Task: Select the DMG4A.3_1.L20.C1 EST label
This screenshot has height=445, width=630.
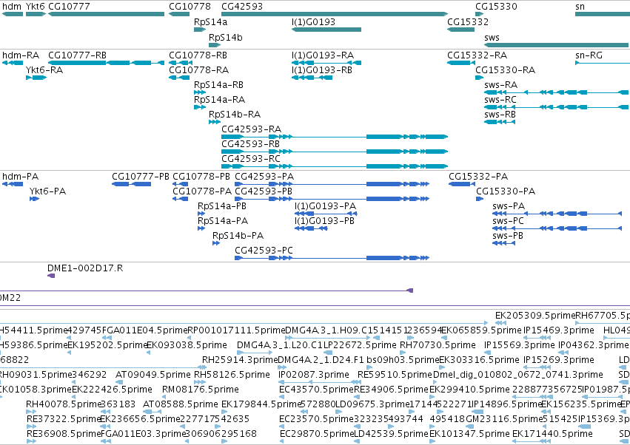Action: coord(280,345)
